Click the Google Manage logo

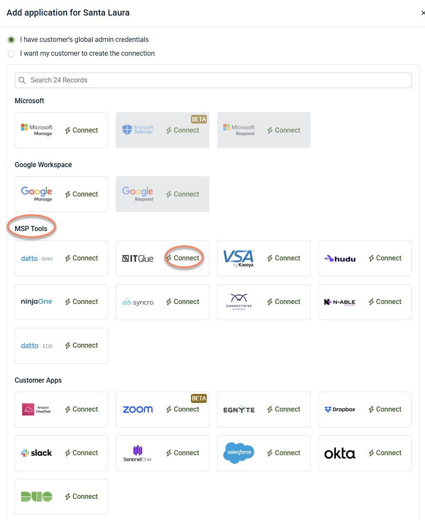[37, 193]
